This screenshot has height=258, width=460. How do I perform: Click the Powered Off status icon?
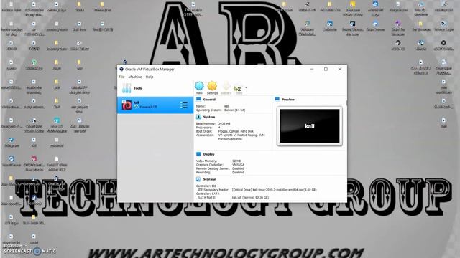[136, 107]
